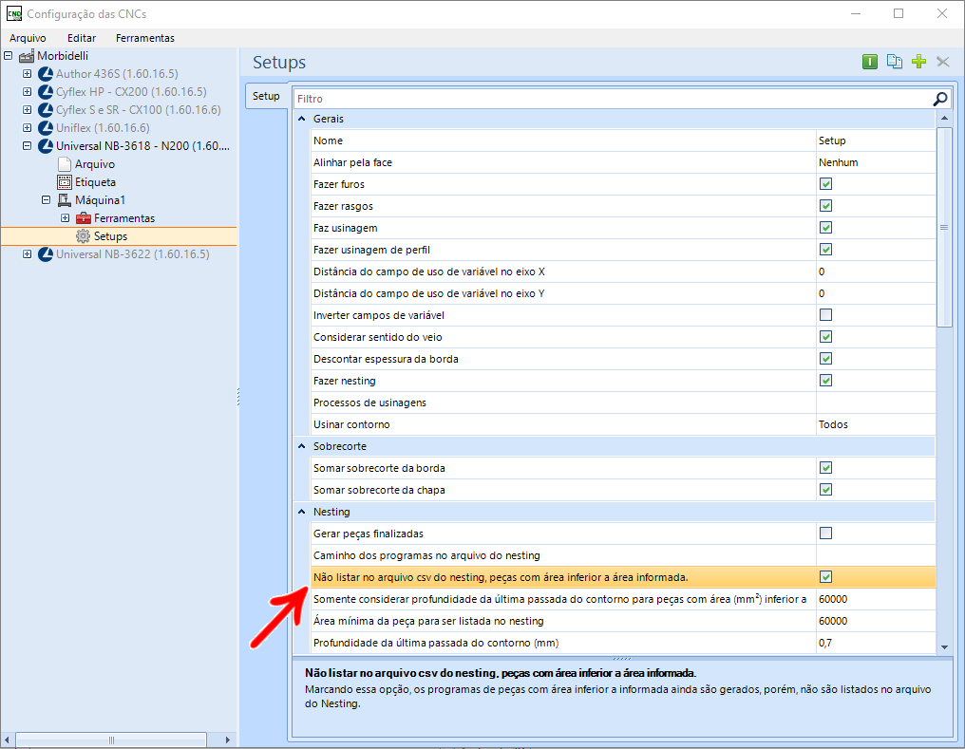Click the green add setup plus icon
The image size is (965, 749).
pos(918,62)
